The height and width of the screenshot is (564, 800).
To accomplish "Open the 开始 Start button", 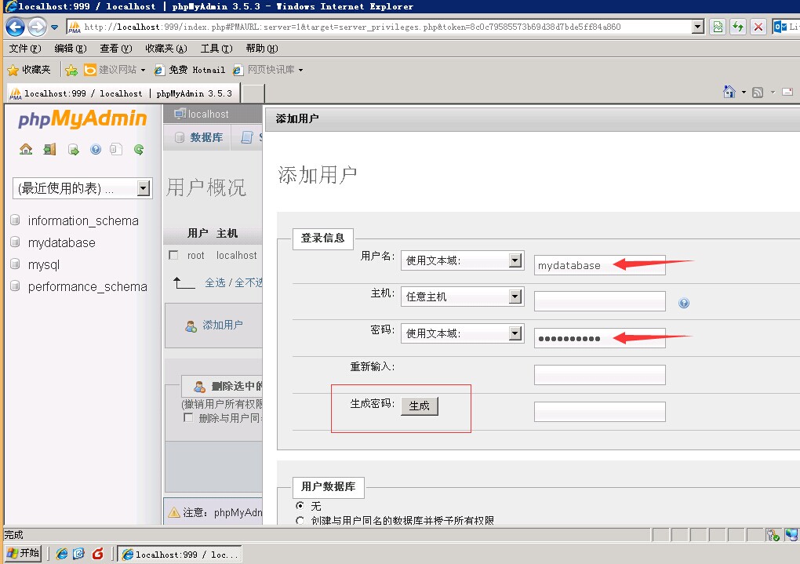I will click(x=23, y=553).
